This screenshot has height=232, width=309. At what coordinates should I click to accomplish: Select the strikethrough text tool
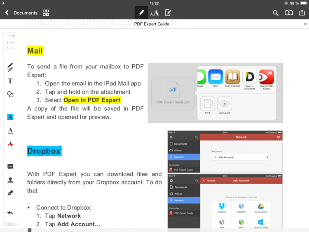pos(10,144)
